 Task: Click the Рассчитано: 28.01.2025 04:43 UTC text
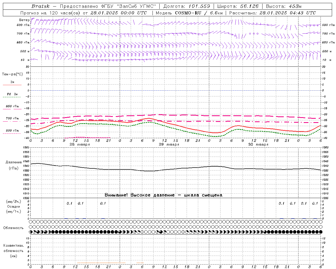[272, 13]
